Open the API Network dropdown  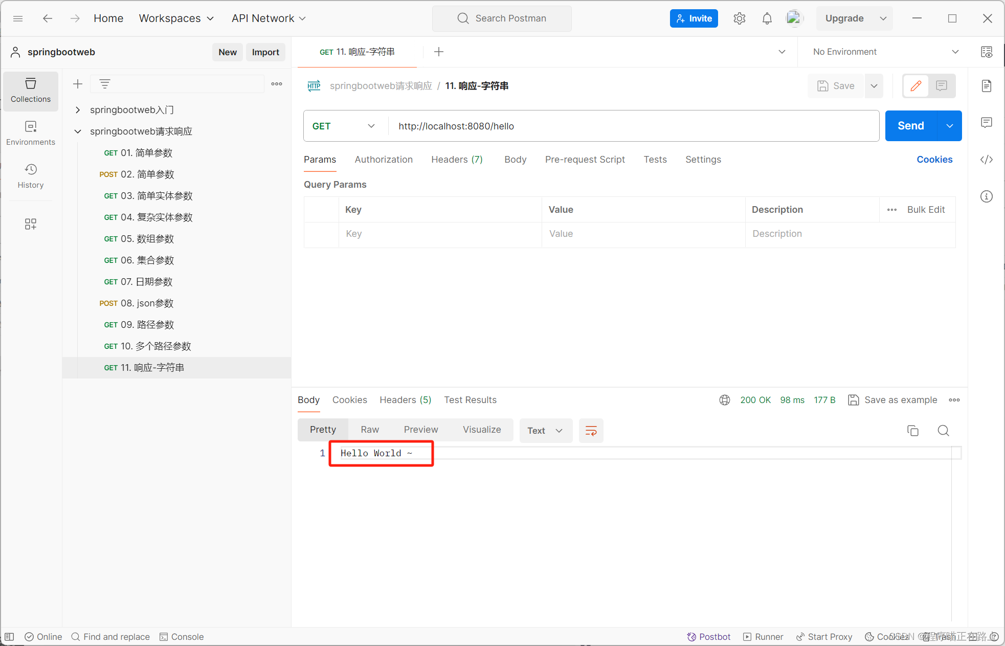(x=269, y=18)
